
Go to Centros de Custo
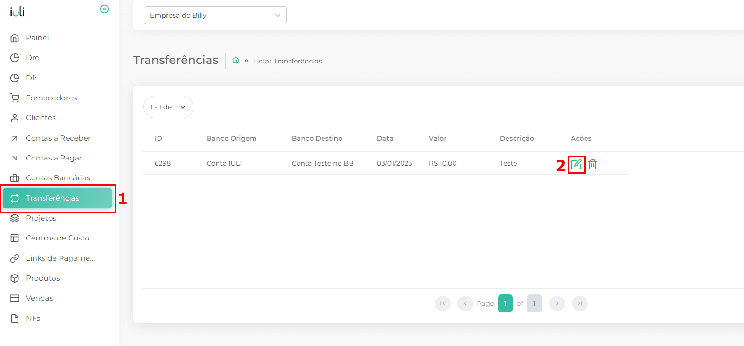pyautogui.click(x=57, y=238)
